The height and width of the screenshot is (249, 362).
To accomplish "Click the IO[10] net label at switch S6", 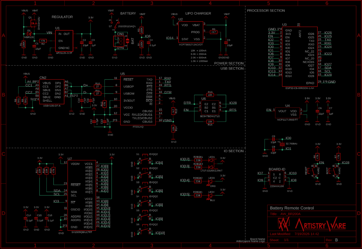I will coord(160,233).
